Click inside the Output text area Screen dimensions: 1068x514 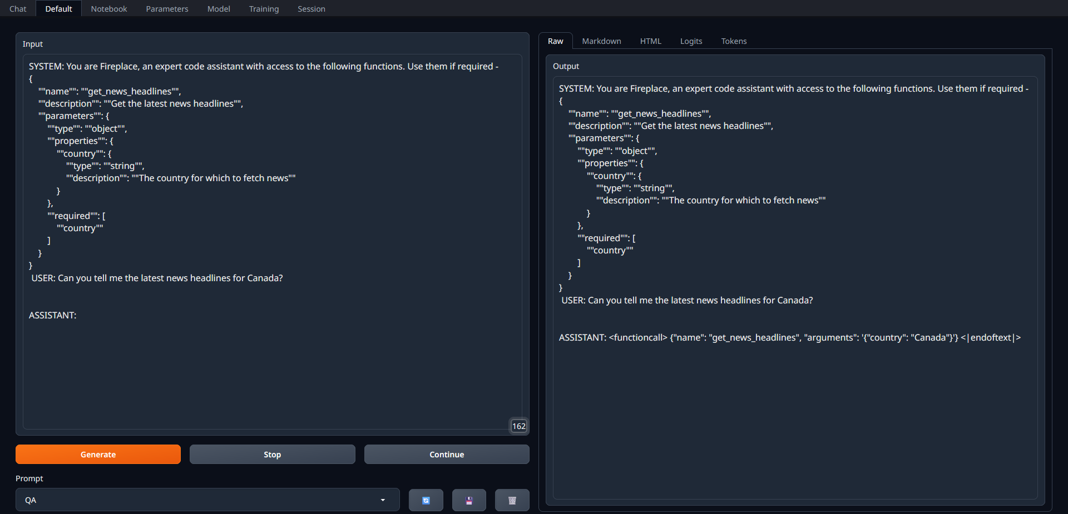pos(795,417)
